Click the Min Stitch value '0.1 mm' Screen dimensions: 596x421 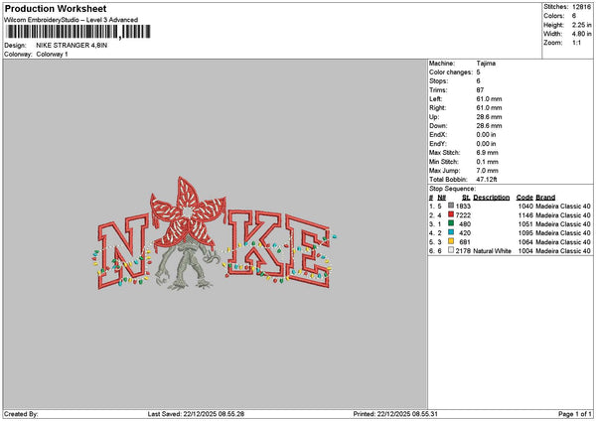tap(487, 162)
